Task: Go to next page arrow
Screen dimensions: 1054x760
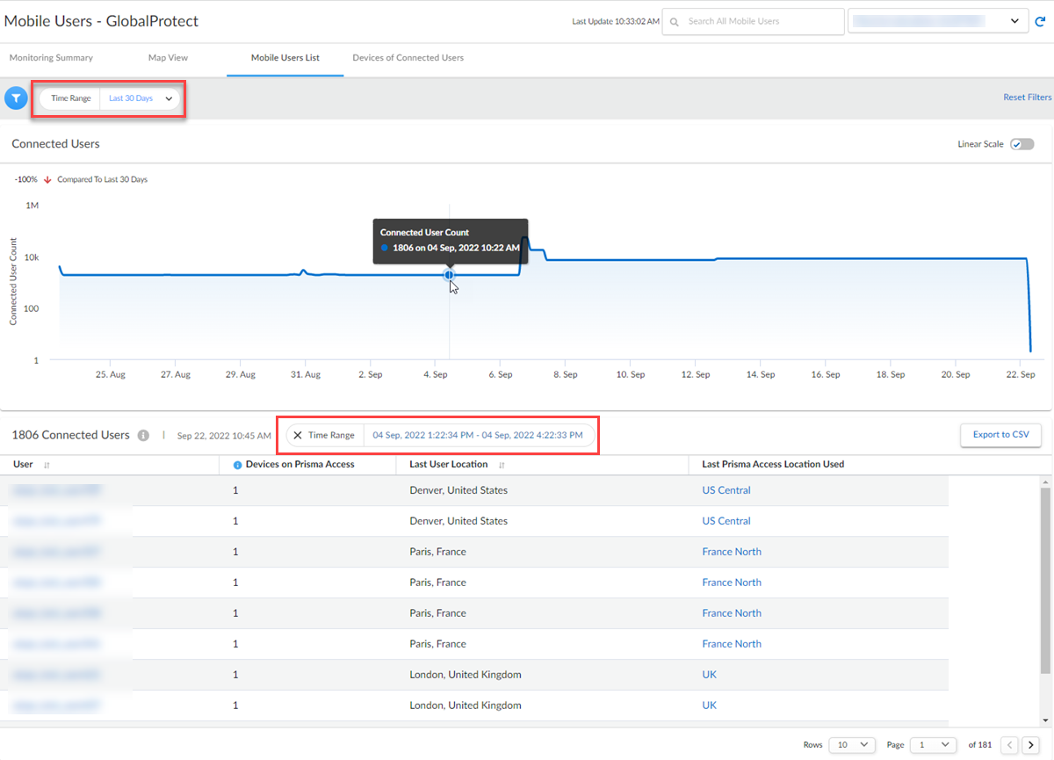Action: (x=1030, y=745)
